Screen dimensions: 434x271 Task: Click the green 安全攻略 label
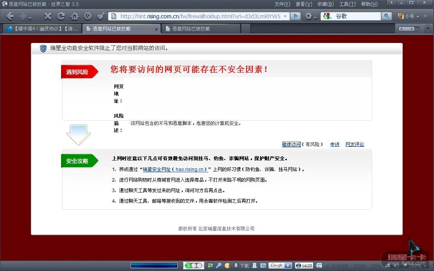click(79, 161)
